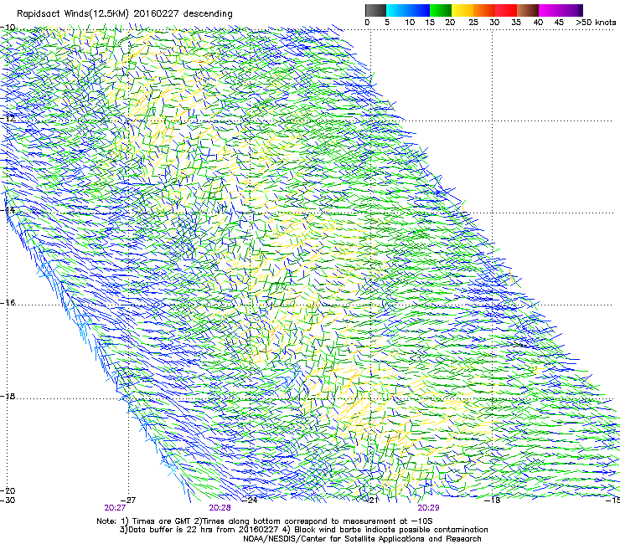Click the magenta-purple 40-50 knots legend band
The height and width of the screenshot is (544, 620).
[x=561, y=10]
